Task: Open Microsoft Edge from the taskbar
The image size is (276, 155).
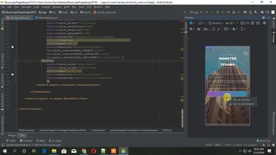Action: 44,151
